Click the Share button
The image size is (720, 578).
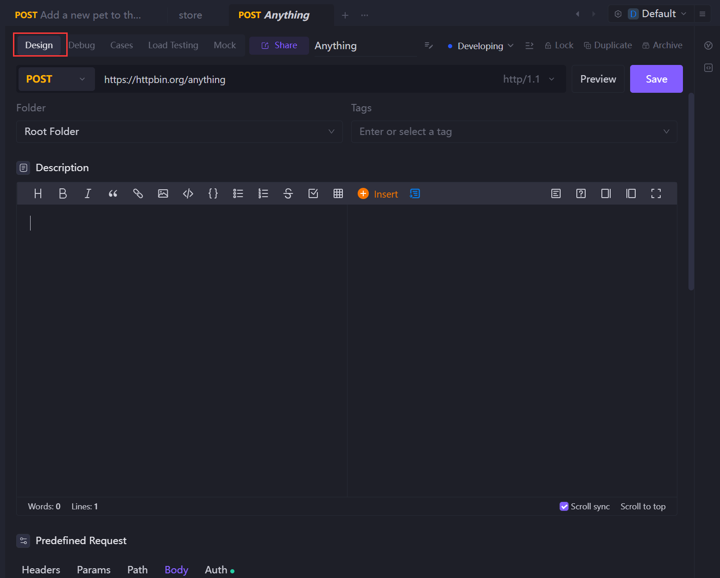pyautogui.click(x=279, y=45)
